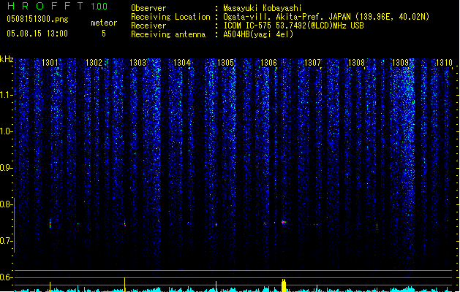Image resolution: width=460 pixels, height=292 pixels.
Task: Click the 1306 time marker
Action: pyautogui.click(x=268, y=63)
